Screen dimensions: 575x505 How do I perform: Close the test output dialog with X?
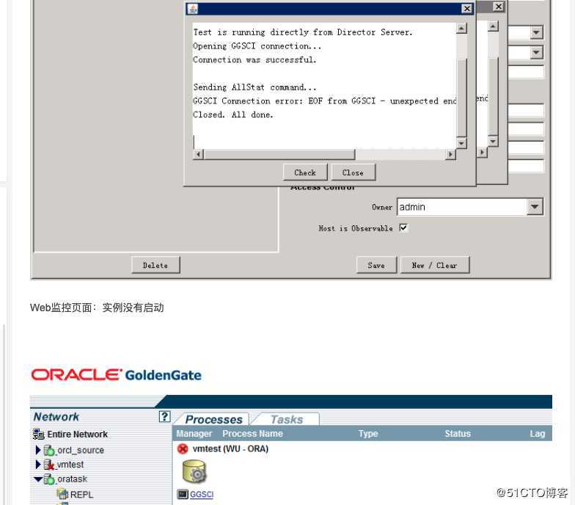(x=466, y=9)
